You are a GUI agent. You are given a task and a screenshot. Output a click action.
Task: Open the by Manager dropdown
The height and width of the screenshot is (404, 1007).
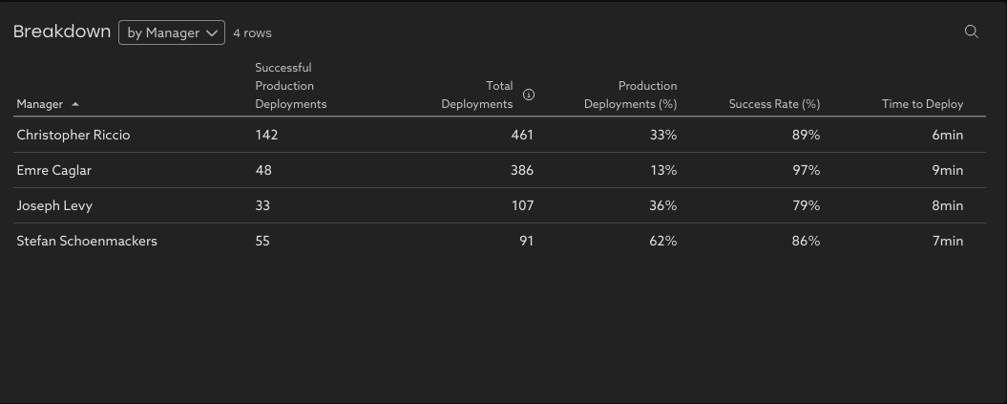[x=172, y=32]
